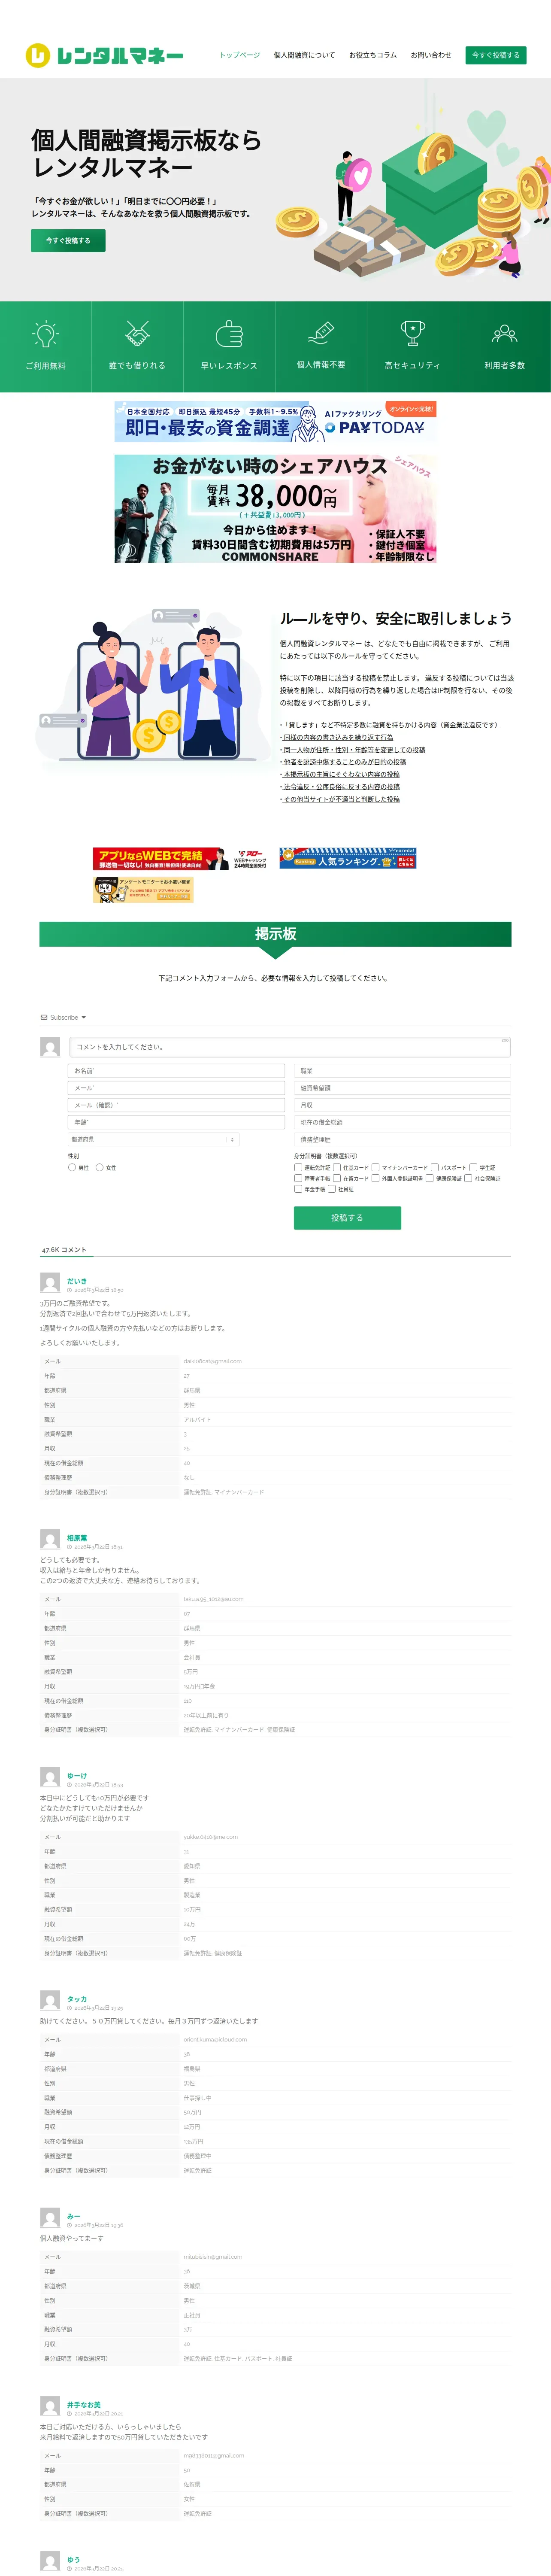Open the 個人間融資について menu item

pos(304,55)
